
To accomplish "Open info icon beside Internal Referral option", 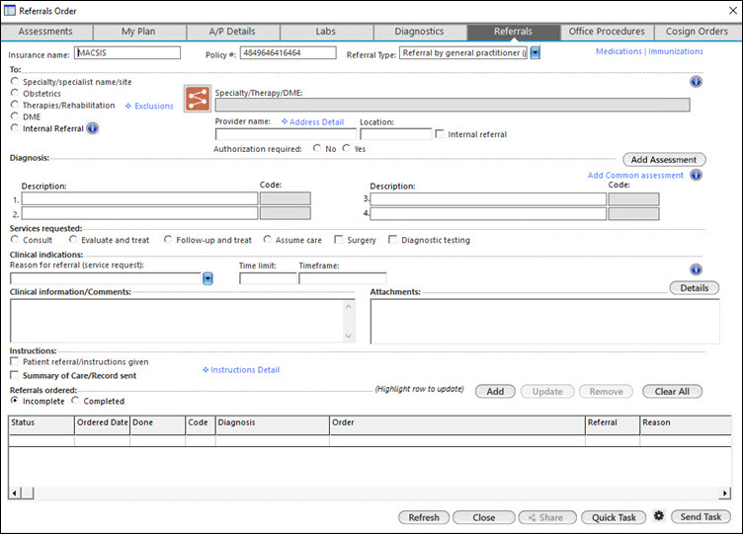I will (x=93, y=128).
